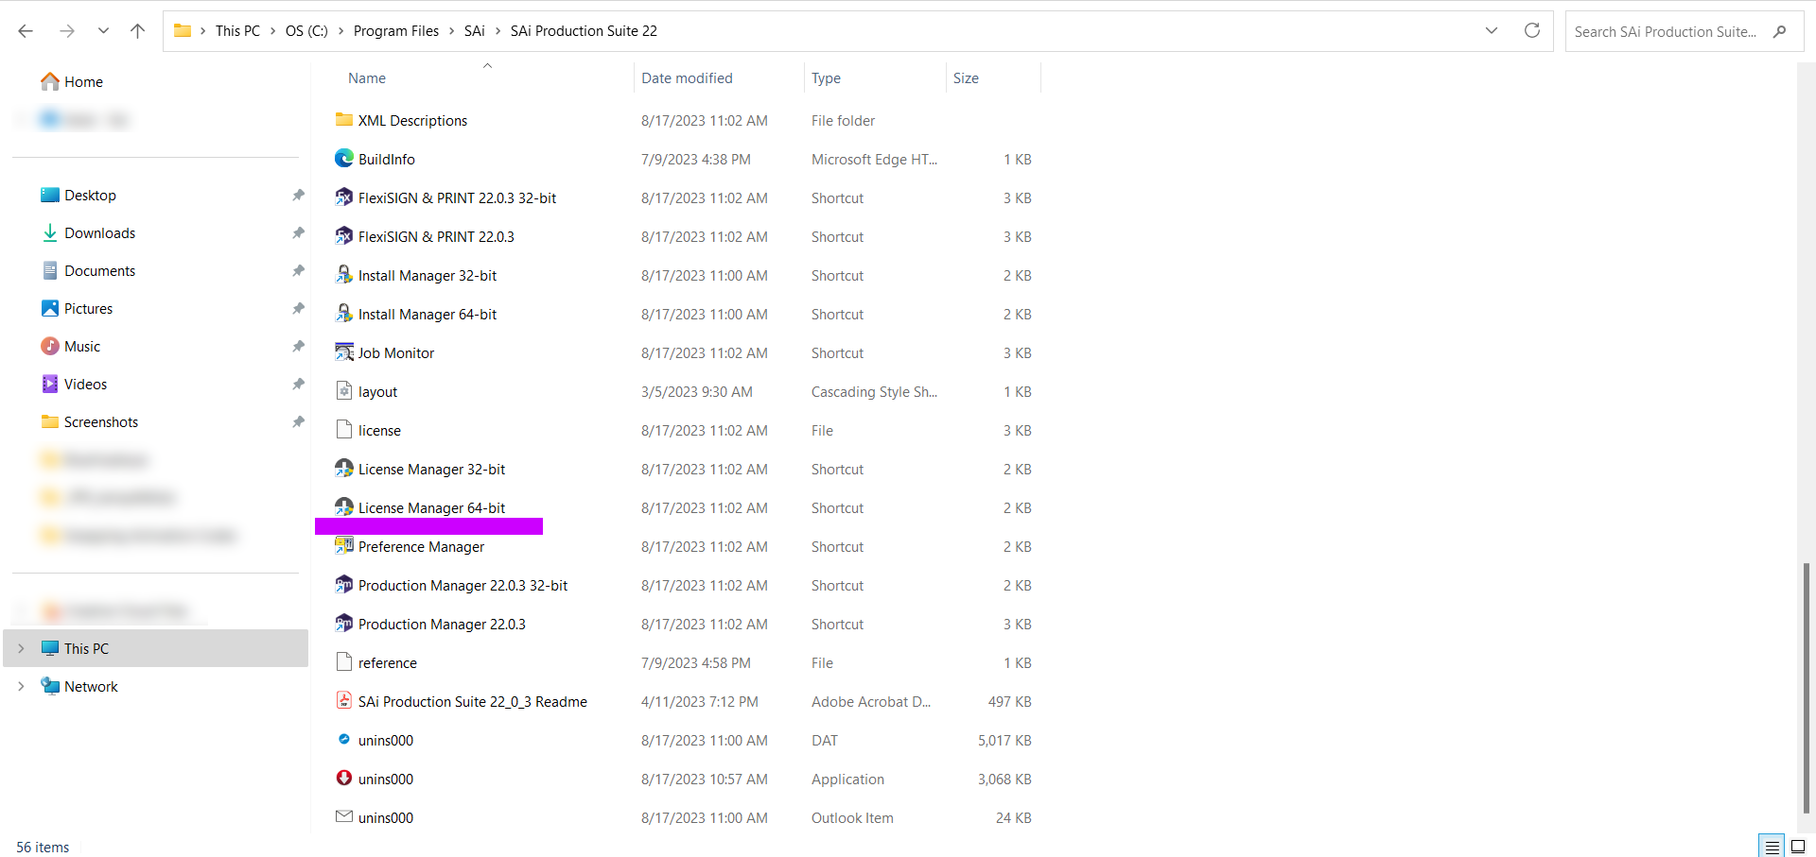Select the layout stylesheet file icon
This screenshot has width=1816, height=857.
(344, 391)
